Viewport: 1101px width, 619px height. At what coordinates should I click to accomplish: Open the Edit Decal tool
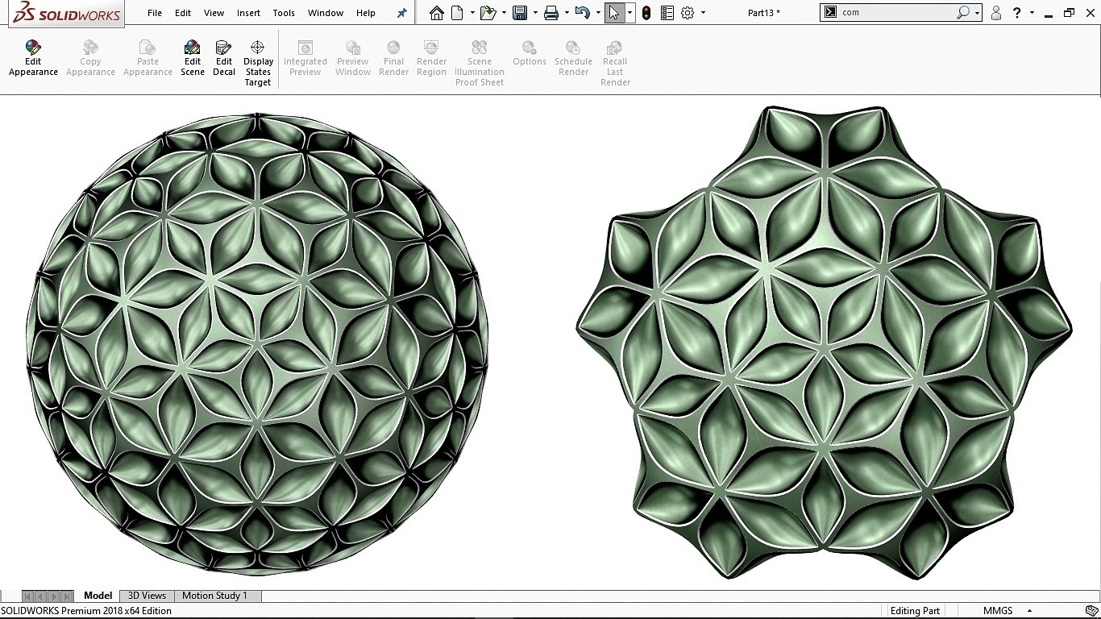click(x=224, y=59)
